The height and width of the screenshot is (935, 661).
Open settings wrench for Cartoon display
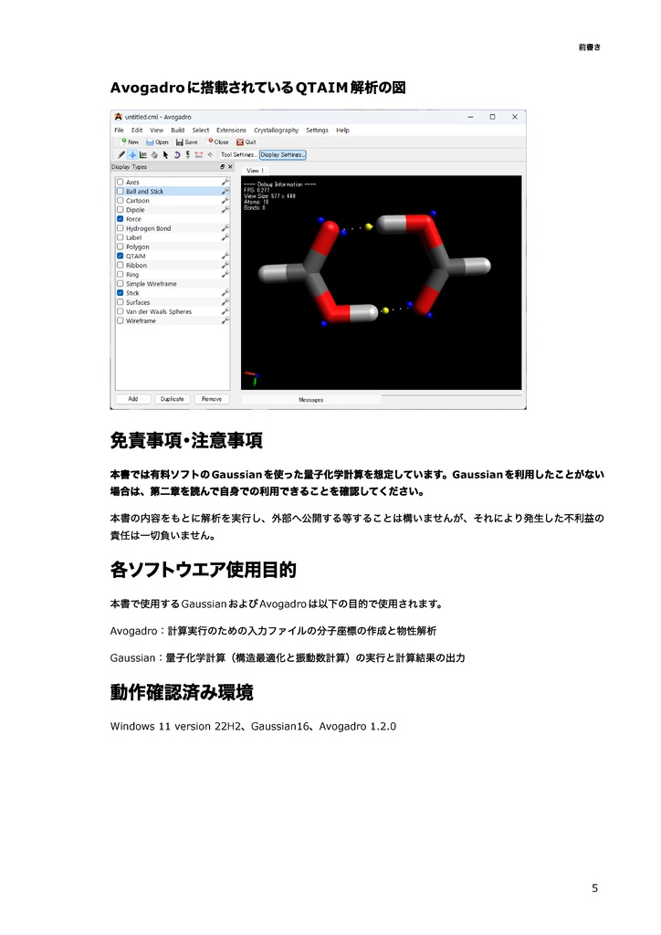coord(226,200)
